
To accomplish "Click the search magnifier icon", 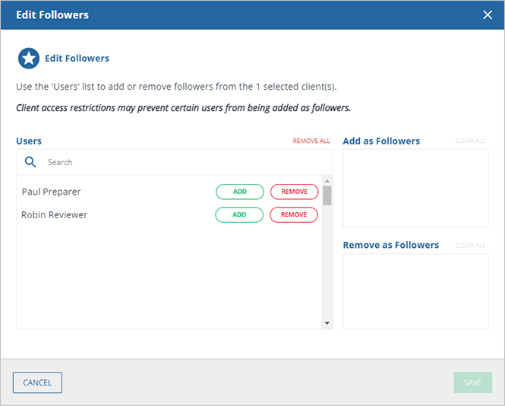I will click(31, 162).
